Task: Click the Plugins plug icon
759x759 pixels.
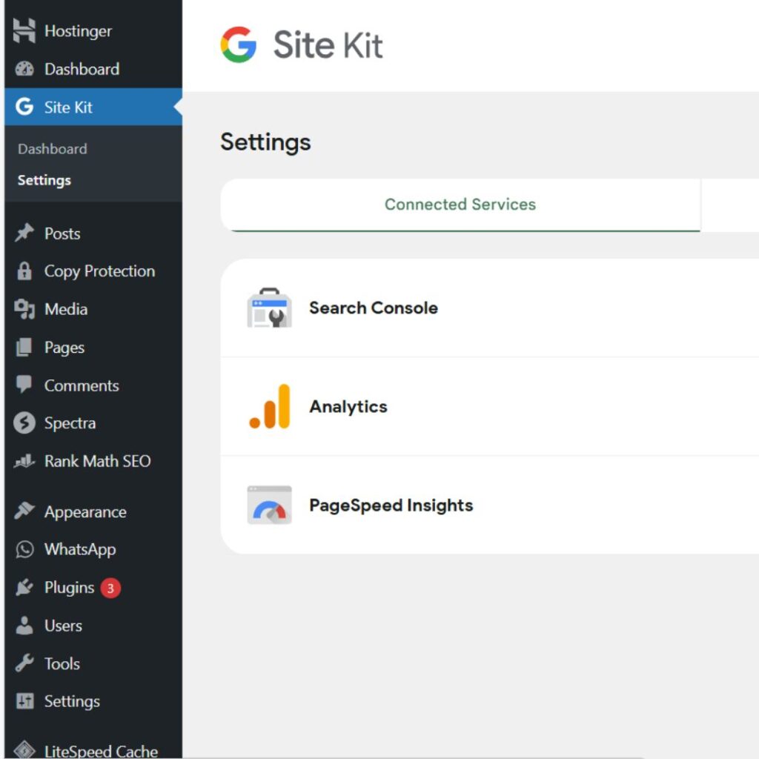Action: [x=24, y=587]
